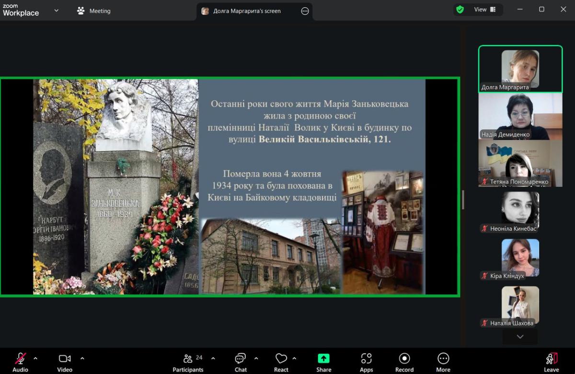
Task: Click the divider handle beside the video panel
Action: tap(463, 199)
